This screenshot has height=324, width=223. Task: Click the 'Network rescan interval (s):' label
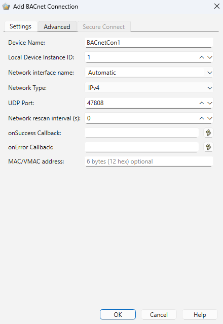pos(45,118)
